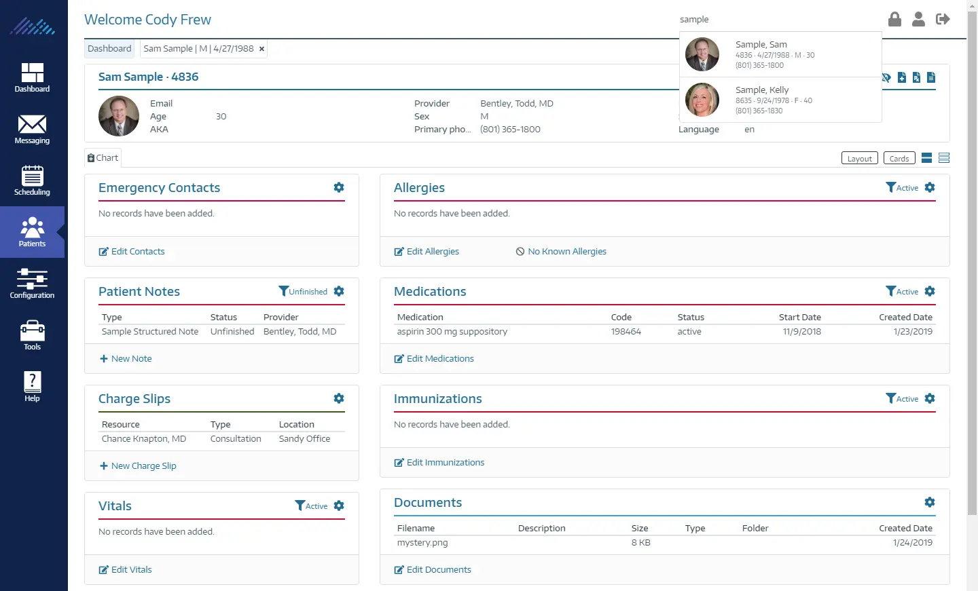Open the Scheduling section
Screen dimensions: 978x591
32,180
